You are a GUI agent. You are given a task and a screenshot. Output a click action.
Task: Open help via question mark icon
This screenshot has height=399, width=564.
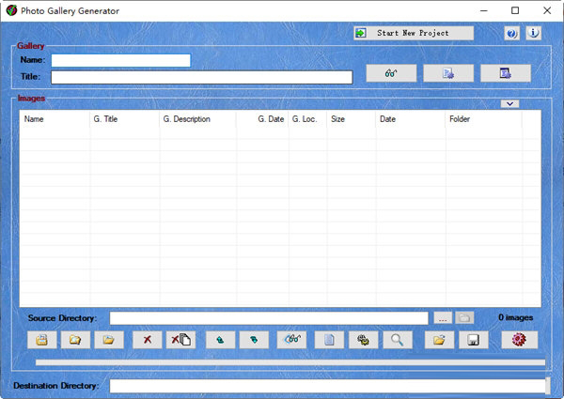511,34
